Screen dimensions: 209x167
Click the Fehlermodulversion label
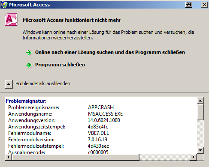coord(31,140)
